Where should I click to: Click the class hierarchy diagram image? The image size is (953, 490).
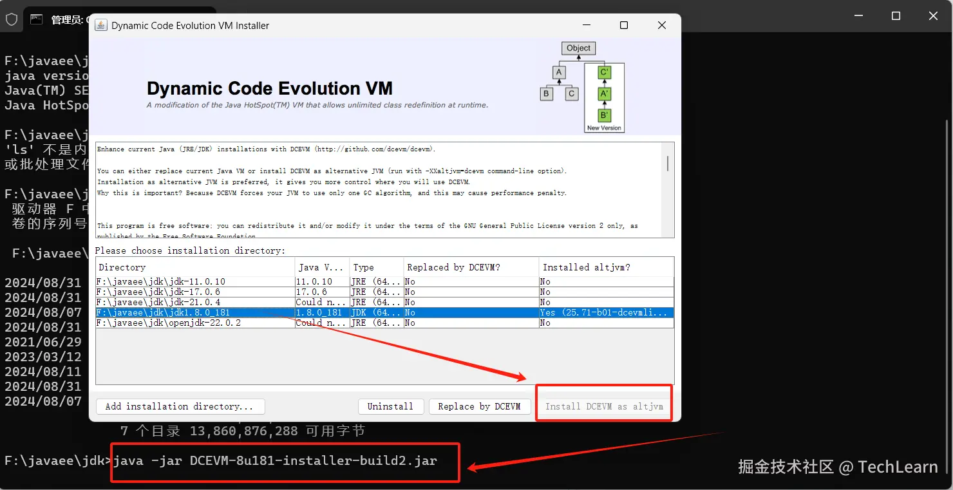pos(582,87)
